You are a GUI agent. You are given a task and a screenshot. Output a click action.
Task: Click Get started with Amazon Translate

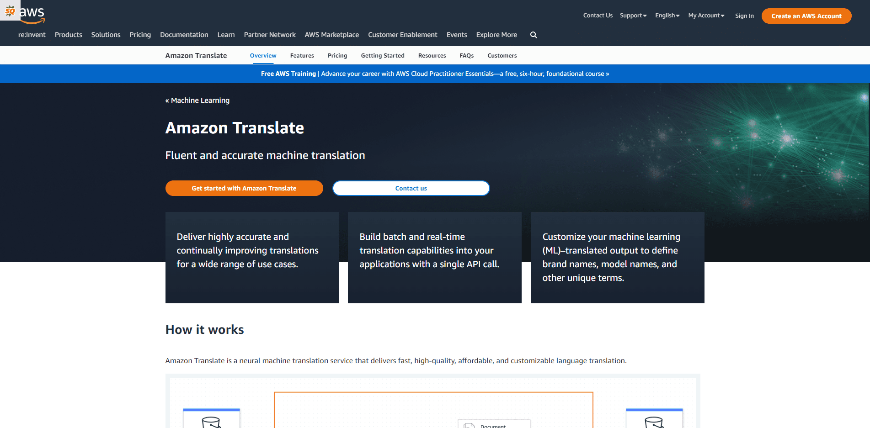tap(244, 188)
